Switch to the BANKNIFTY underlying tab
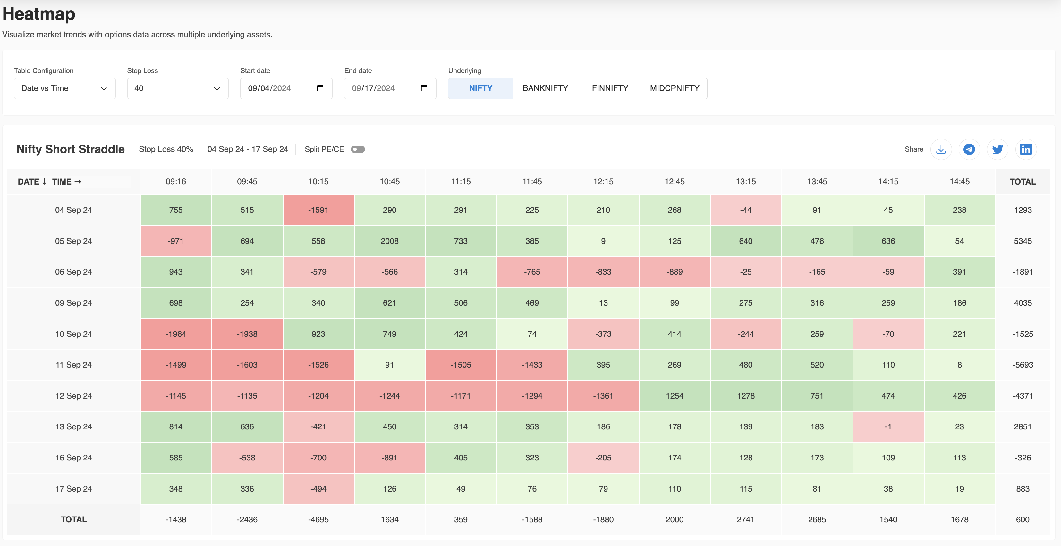The height and width of the screenshot is (546, 1061). click(545, 88)
